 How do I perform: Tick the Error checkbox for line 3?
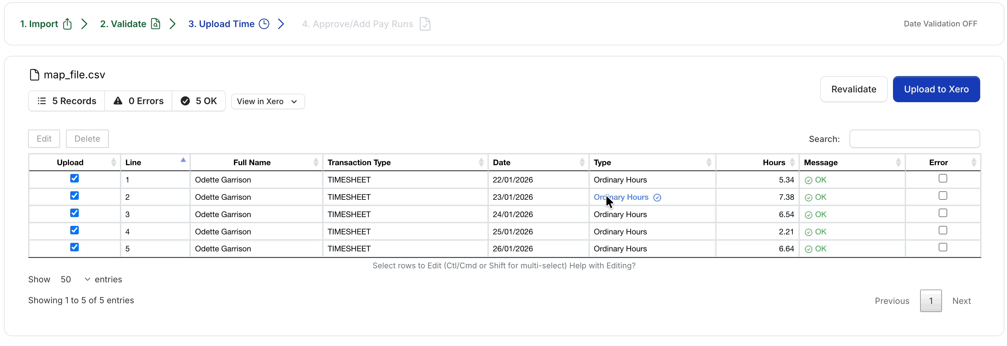point(943,213)
